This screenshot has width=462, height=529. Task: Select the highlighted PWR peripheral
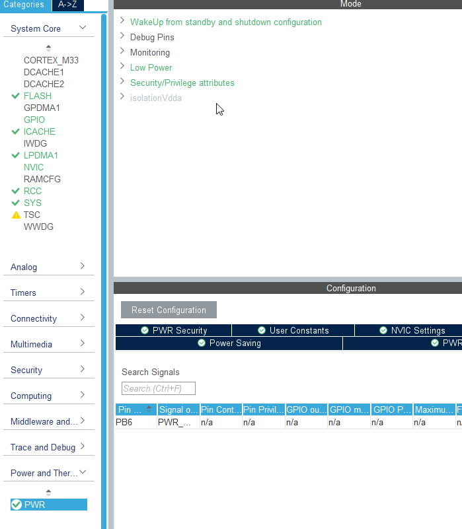point(49,505)
